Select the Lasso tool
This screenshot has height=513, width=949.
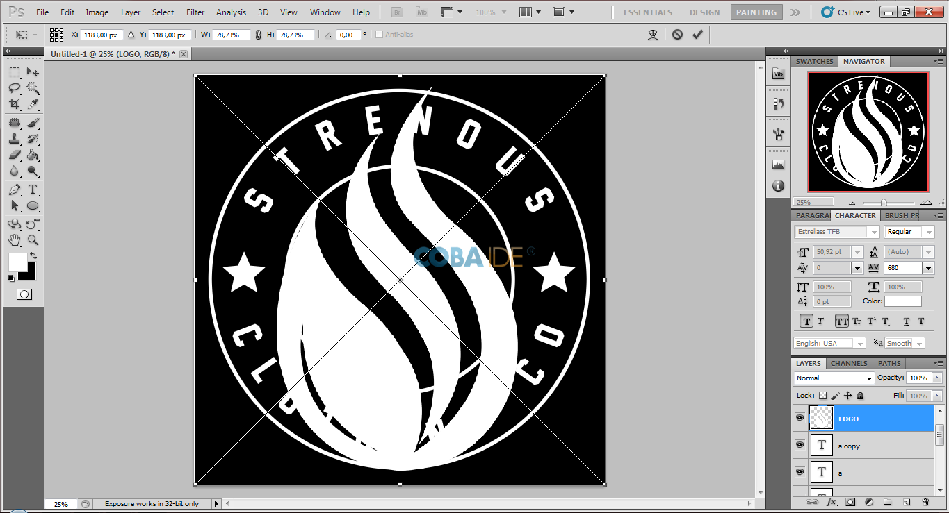click(x=15, y=88)
